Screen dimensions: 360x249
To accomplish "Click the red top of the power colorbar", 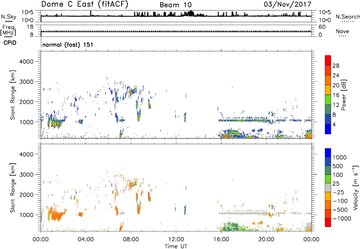I will pos(328,60).
